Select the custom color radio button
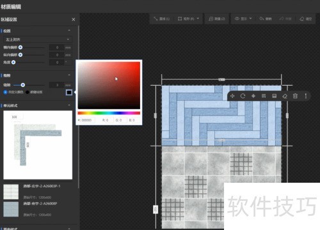 (5, 92)
